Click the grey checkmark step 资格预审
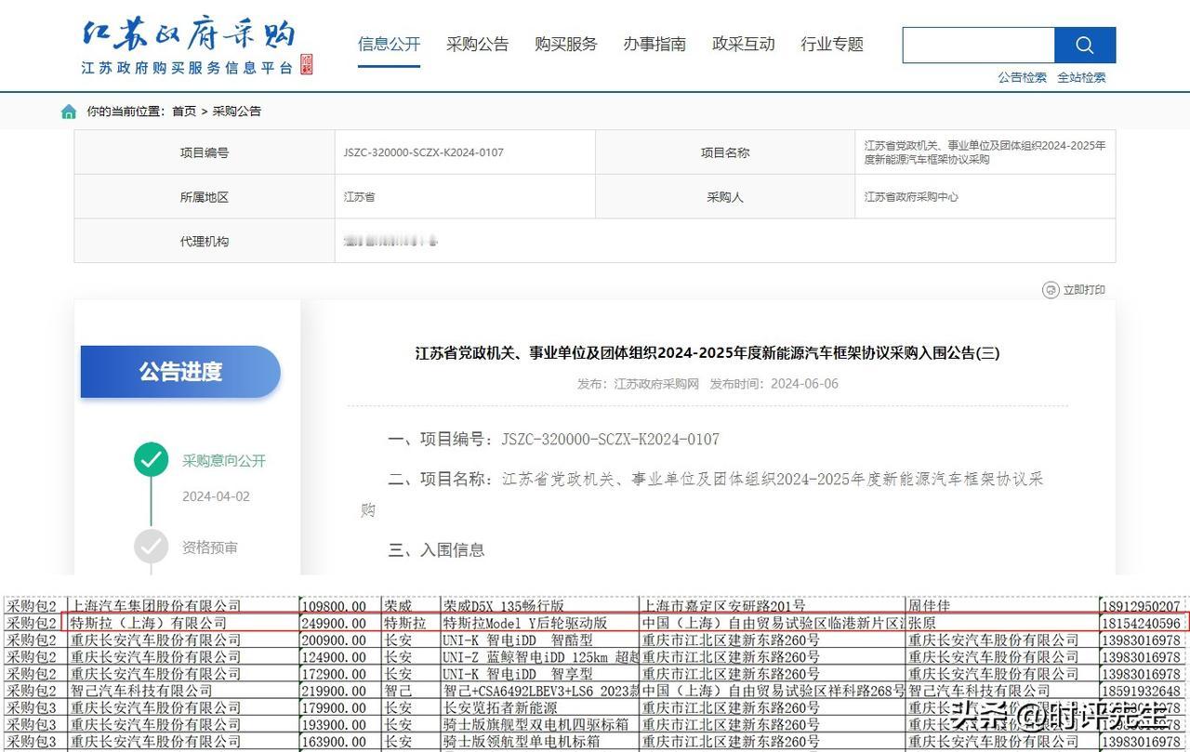1190x752 pixels. click(x=151, y=547)
